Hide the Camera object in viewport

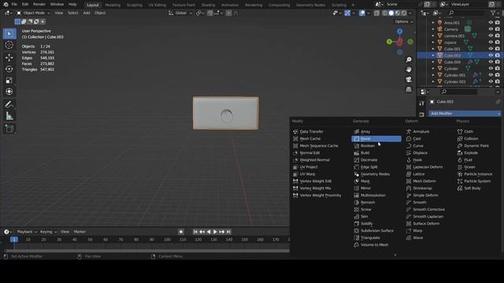pos(491,29)
